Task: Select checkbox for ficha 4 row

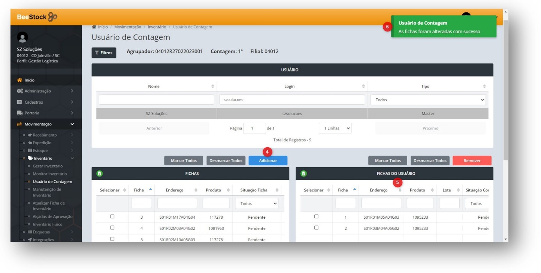Action: (112, 228)
